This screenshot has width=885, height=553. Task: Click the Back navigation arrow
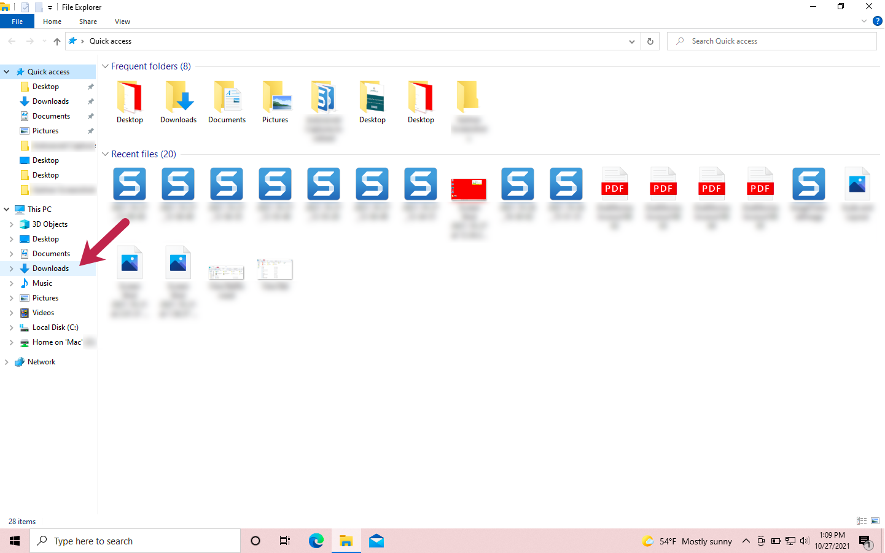point(12,41)
